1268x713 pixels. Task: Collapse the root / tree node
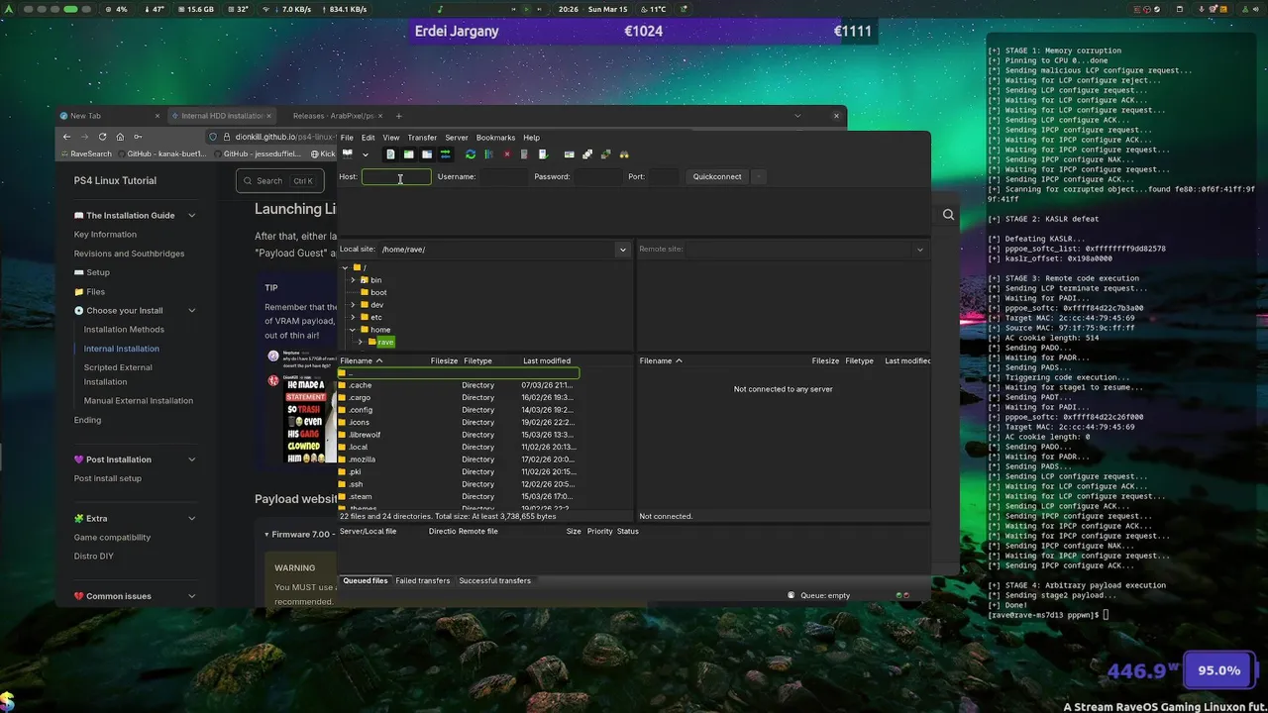pos(345,267)
